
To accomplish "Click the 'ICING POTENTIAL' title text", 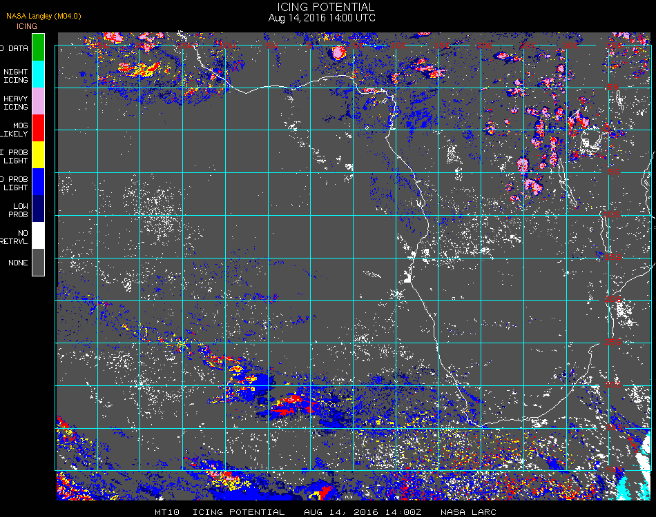I will (x=325, y=7).
